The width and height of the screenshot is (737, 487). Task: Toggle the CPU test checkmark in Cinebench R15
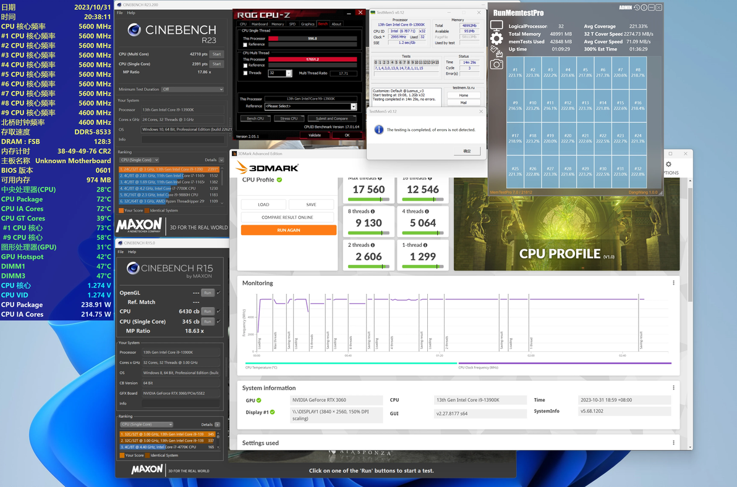pyautogui.click(x=218, y=311)
